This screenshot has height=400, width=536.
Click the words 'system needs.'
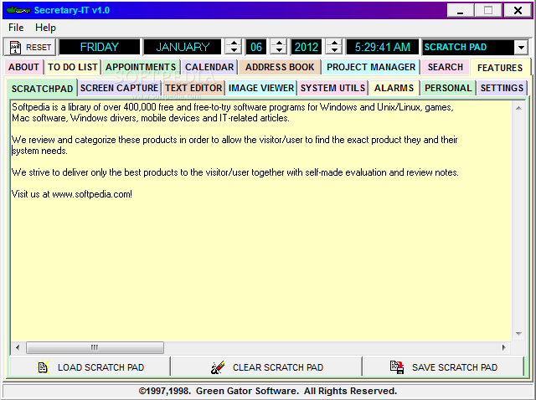(39, 151)
